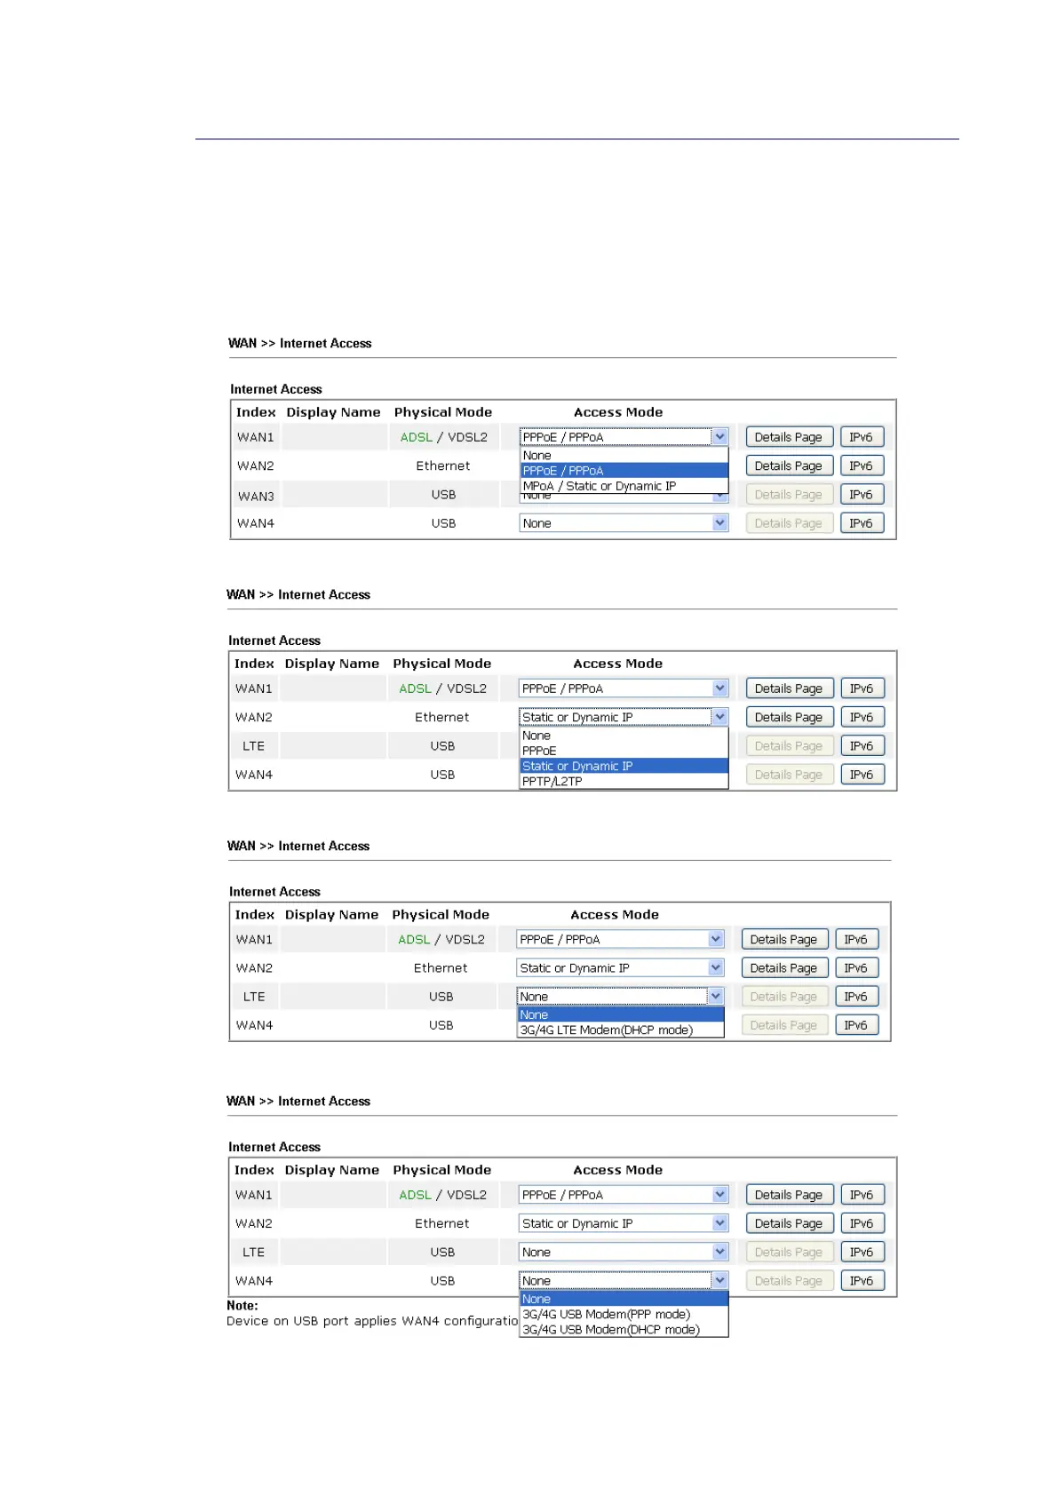Click WAN1 Details Page button in first table
Image resolution: width=1057 pixels, height=1496 pixels.
click(x=789, y=437)
